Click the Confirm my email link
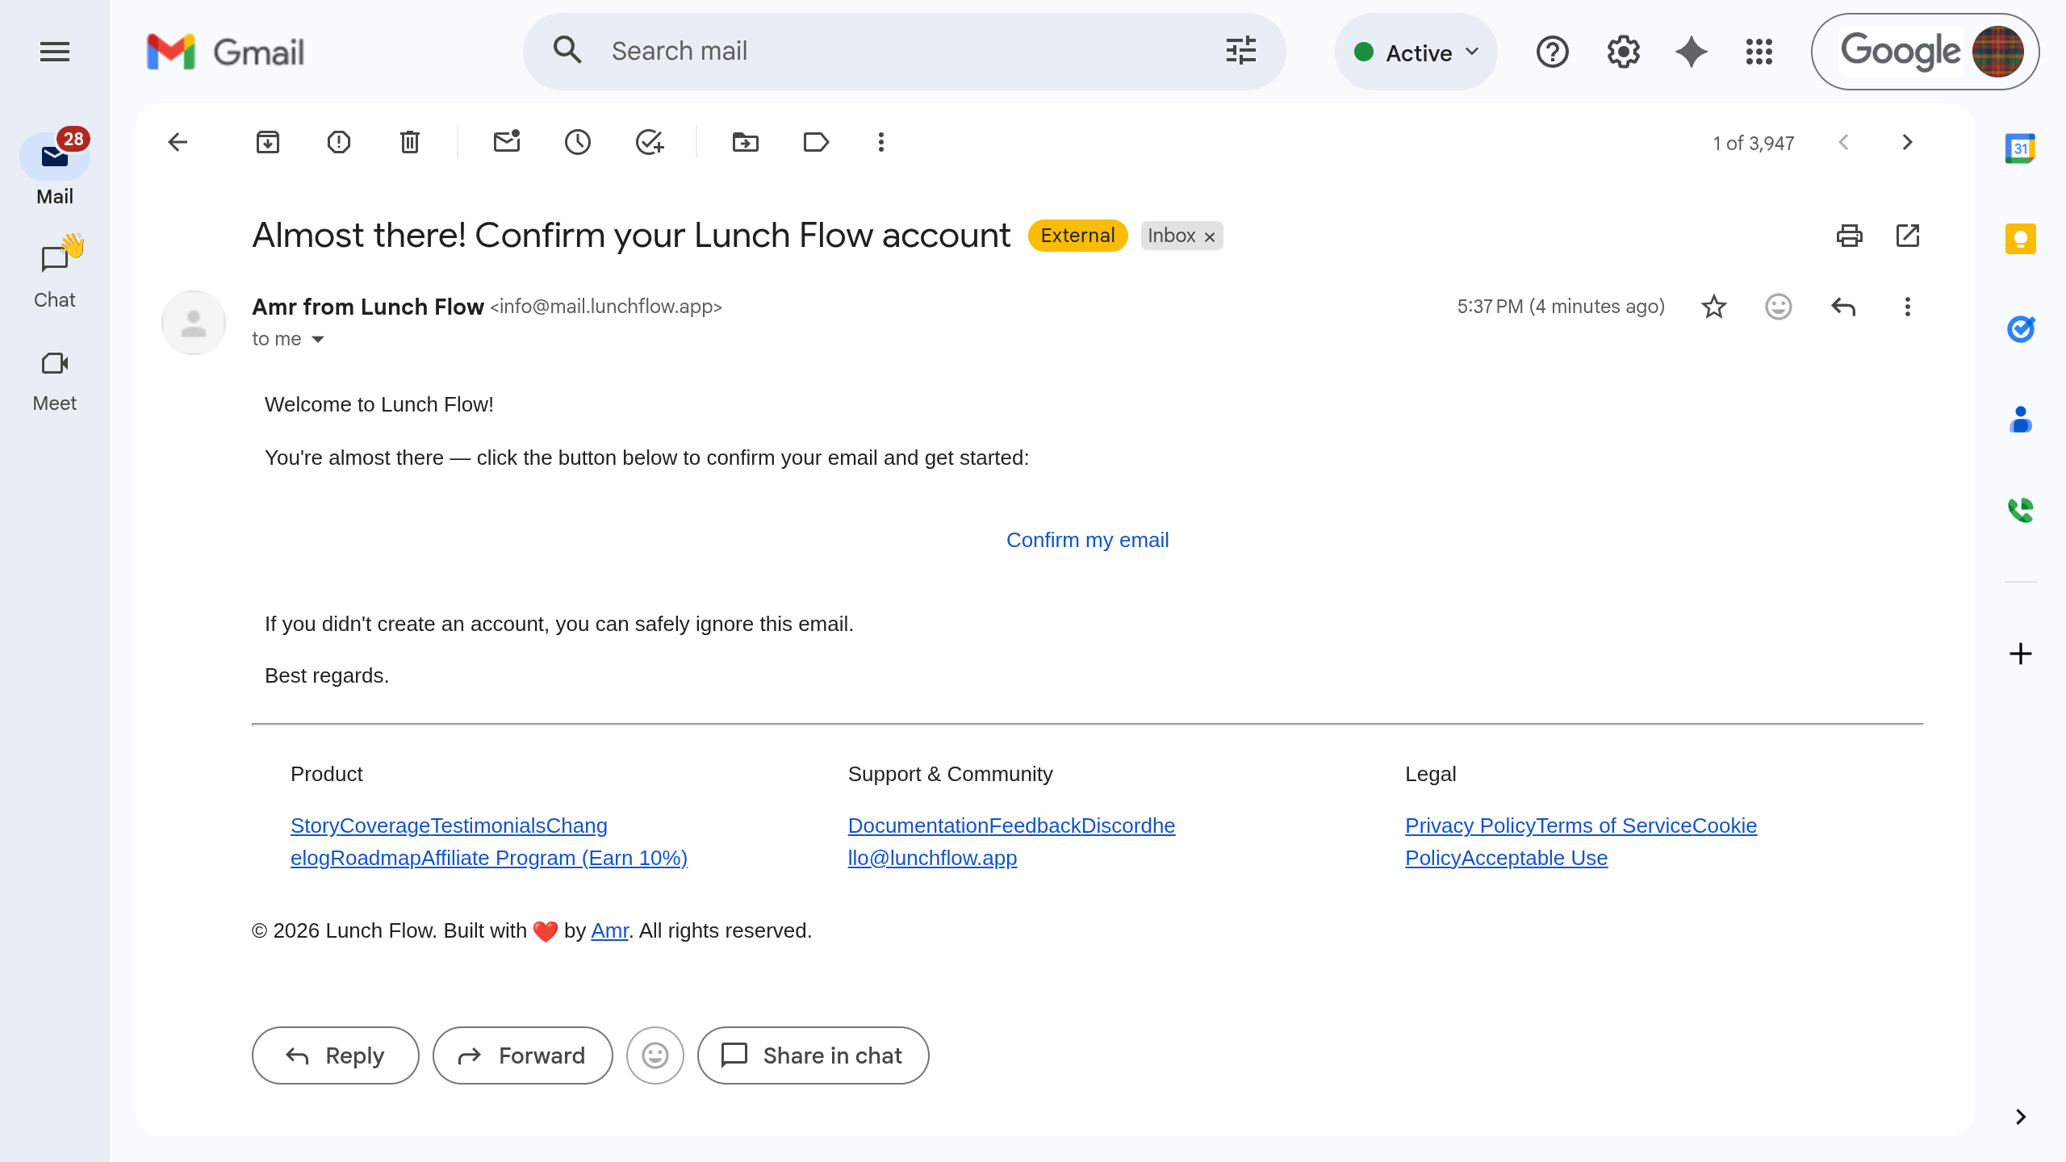The height and width of the screenshot is (1162, 2066). 1087,539
